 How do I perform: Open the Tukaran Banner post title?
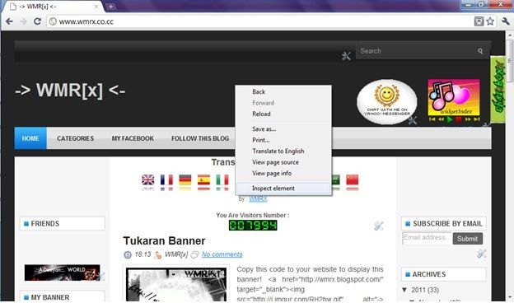(x=164, y=240)
